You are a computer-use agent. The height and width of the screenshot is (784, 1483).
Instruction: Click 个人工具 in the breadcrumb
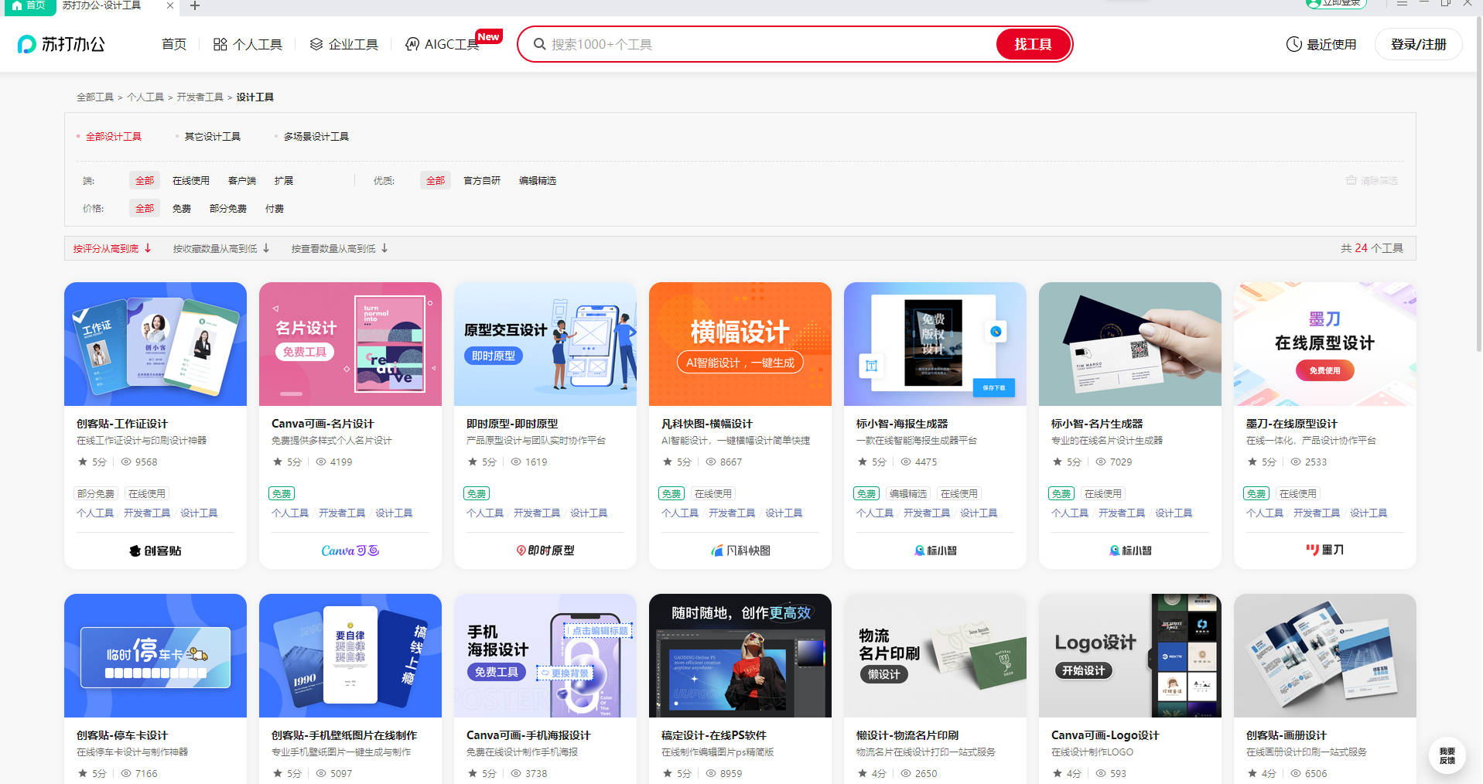145,97
